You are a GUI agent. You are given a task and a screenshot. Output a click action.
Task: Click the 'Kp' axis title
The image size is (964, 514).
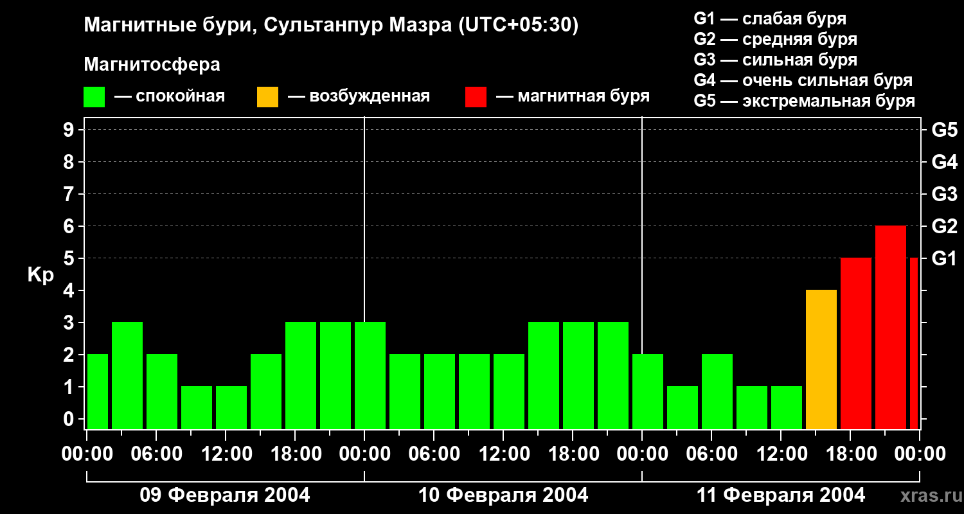(40, 275)
